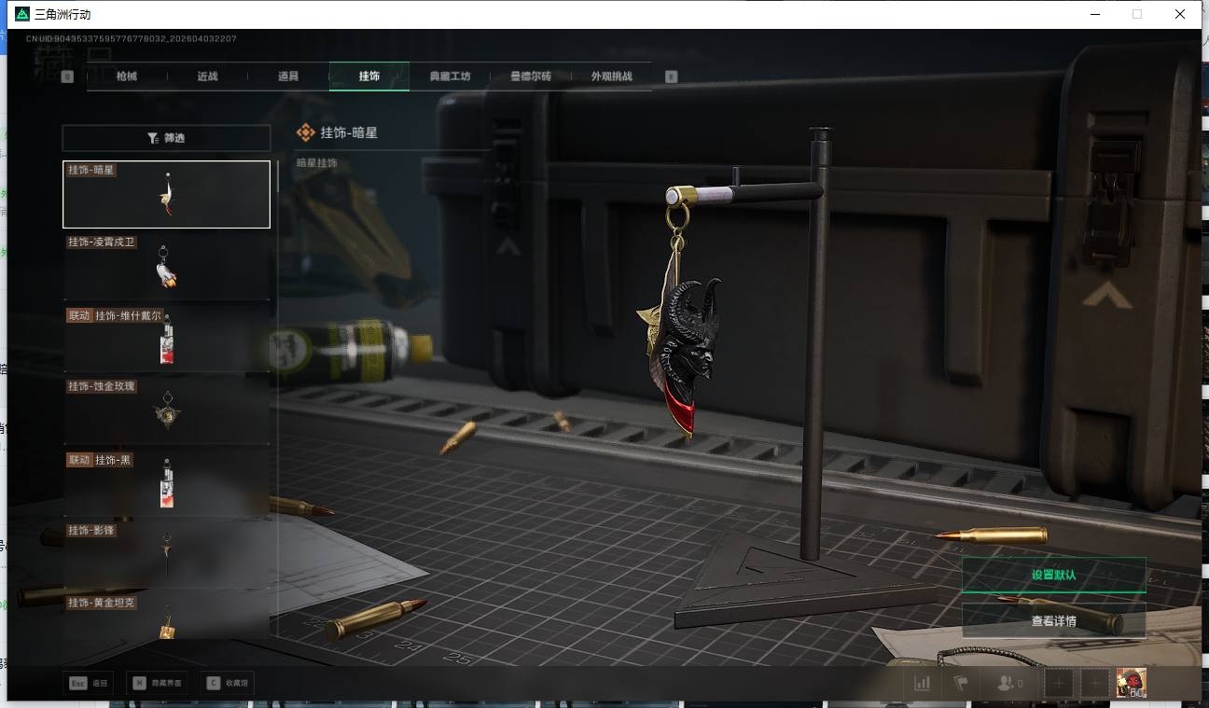
Task: Select the 挂饰-凌霄戍卫 charm thumbnail
Action: (166, 267)
